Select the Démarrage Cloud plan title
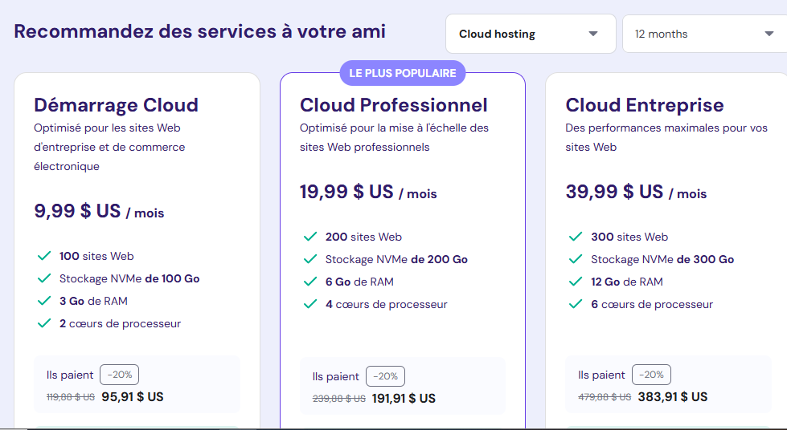Viewport: 787px width, 430px height. 116,105
